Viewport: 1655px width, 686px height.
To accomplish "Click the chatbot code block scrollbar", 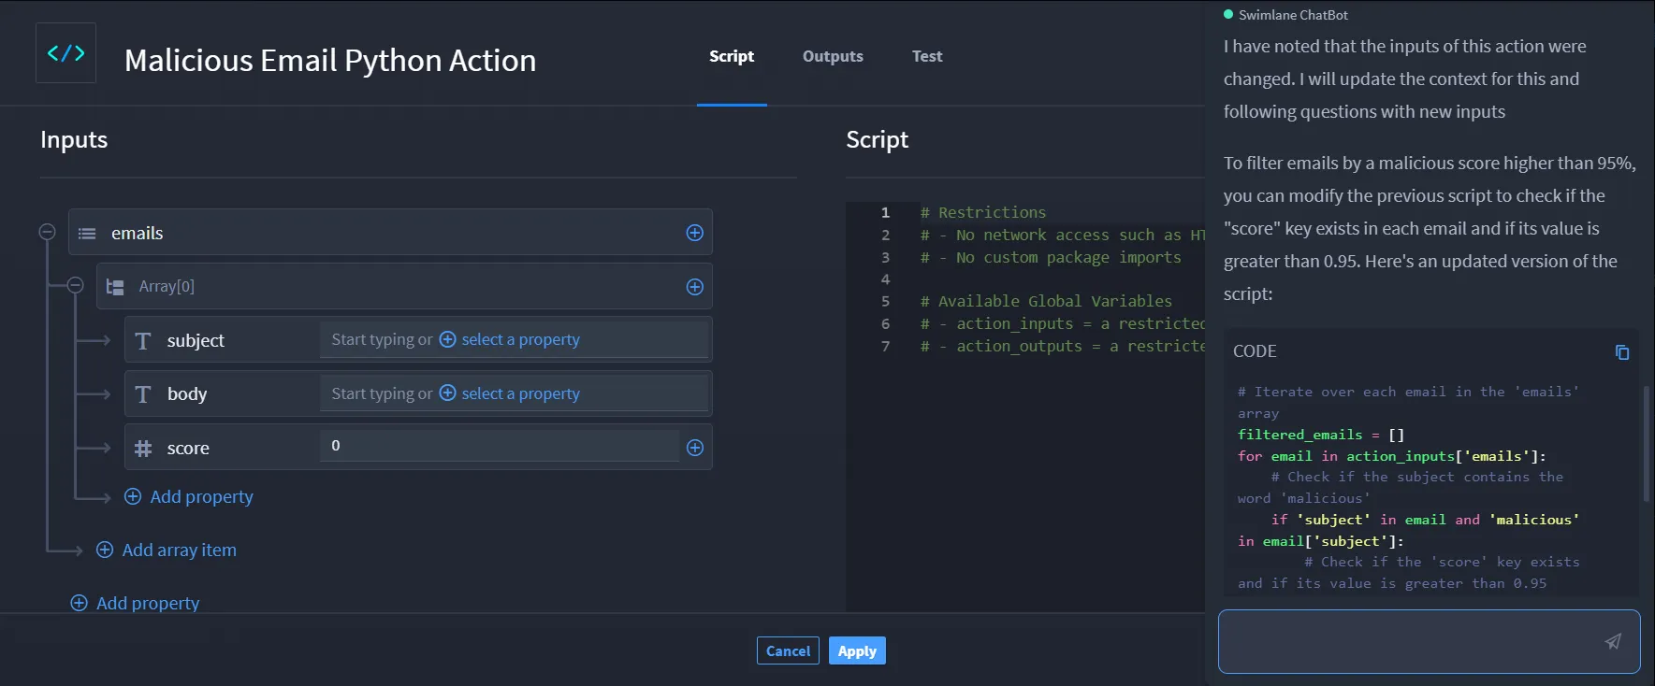I will [1646, 444].
